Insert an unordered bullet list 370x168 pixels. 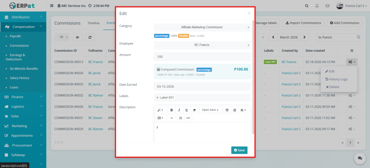pyautogui.click(x=227, y=110)
